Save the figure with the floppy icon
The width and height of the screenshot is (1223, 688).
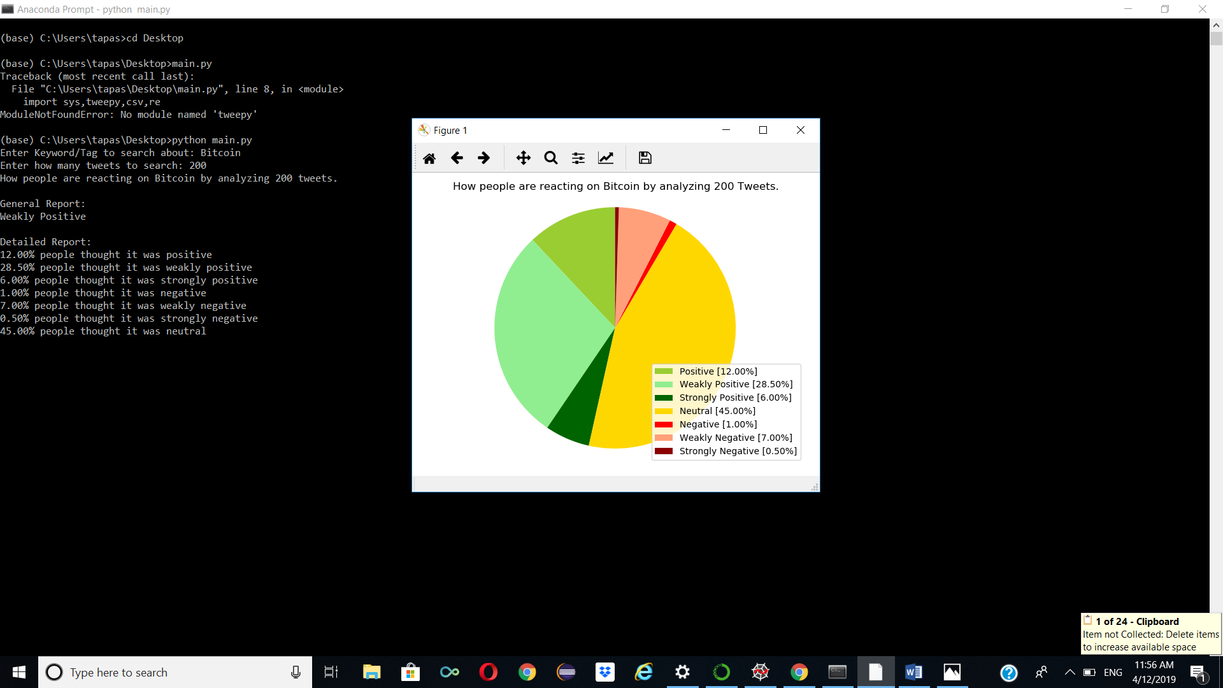[645, 158]
